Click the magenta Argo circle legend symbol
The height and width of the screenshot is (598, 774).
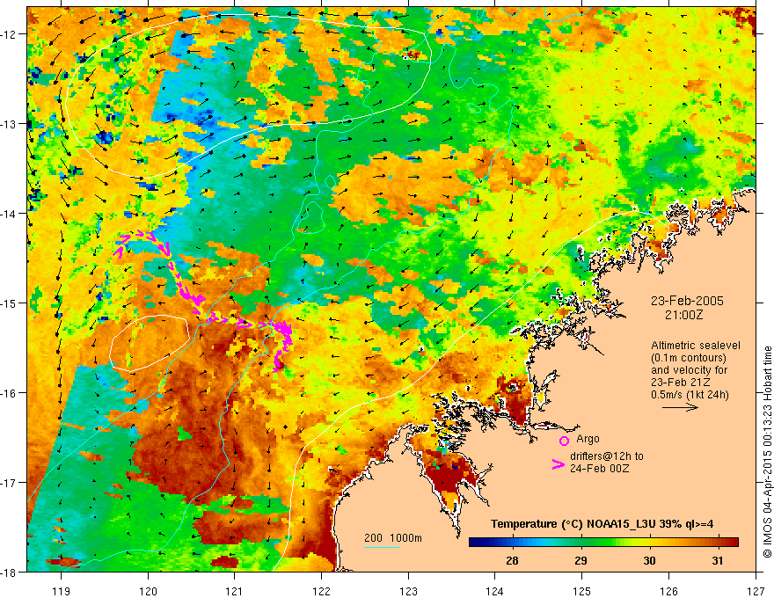tap(564, 441)
